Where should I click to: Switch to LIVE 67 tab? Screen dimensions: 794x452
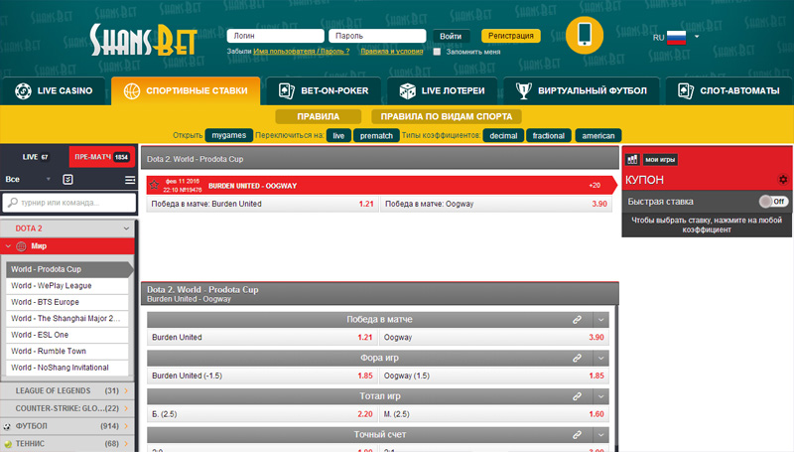pyautogui.click(x=35, y=157)
